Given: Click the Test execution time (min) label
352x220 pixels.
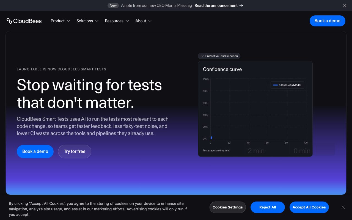Looking at the screenshot, I should [x=216, y=150].
